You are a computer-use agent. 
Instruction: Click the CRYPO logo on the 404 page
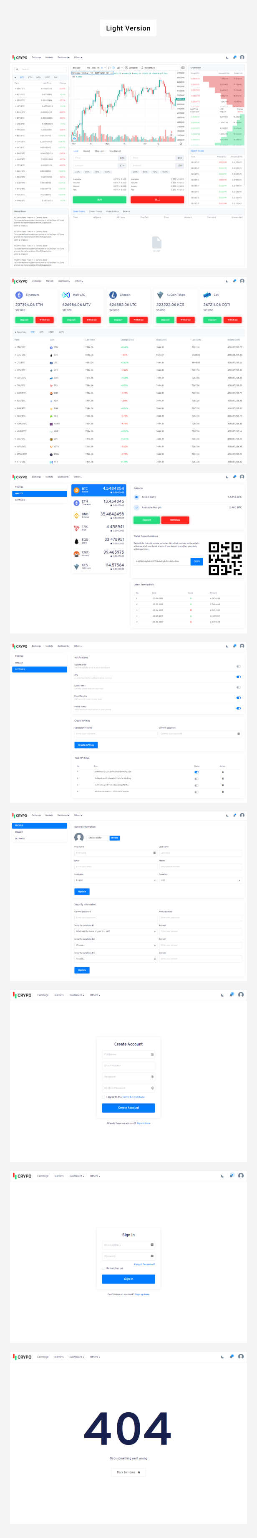[23, 1357]
